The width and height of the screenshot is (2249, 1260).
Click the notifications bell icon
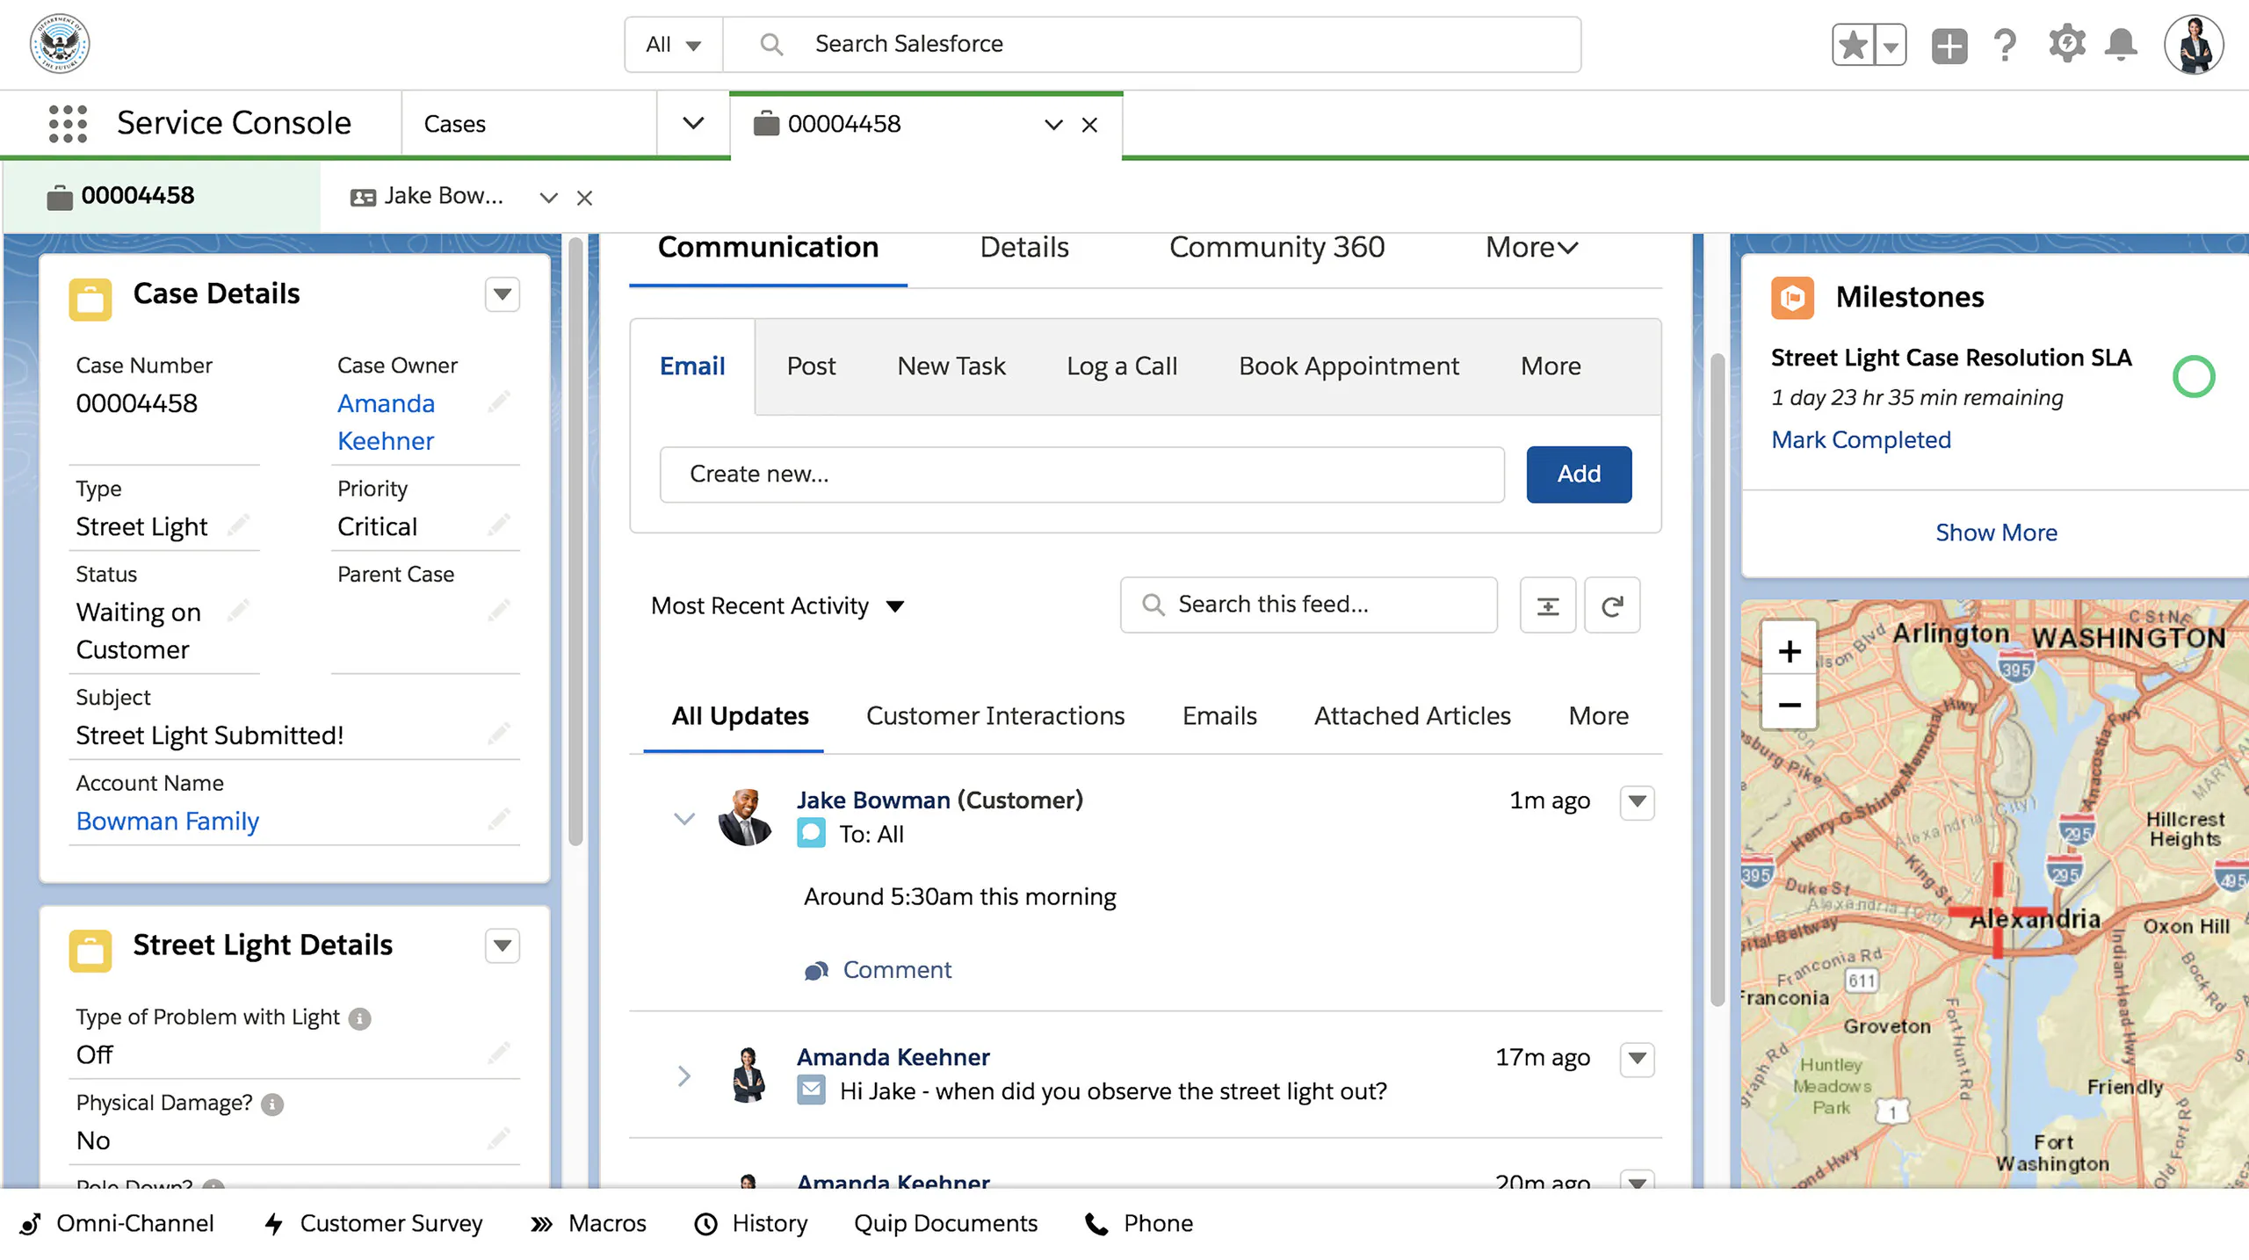click(x=2121, y=44)
